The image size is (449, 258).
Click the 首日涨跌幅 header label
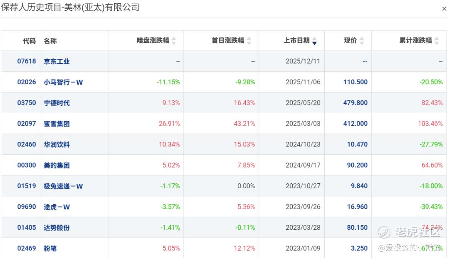coord(228,41)
